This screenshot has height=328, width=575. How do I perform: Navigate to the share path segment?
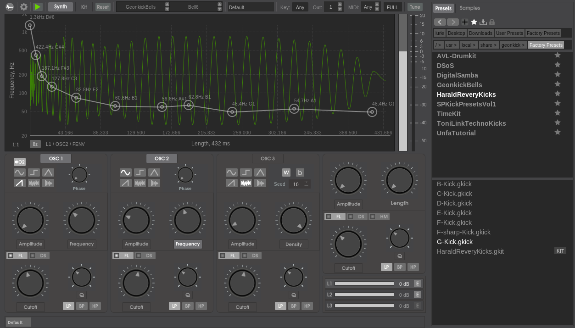point(489,45)
